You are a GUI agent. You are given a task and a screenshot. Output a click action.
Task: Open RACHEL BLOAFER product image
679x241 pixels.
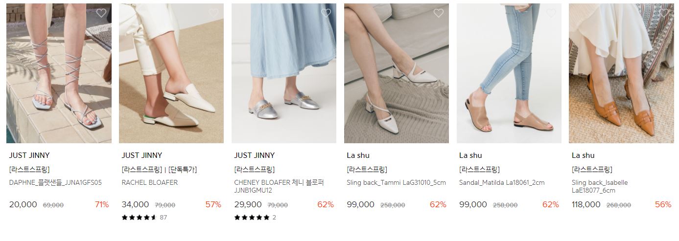pos(171,73)
